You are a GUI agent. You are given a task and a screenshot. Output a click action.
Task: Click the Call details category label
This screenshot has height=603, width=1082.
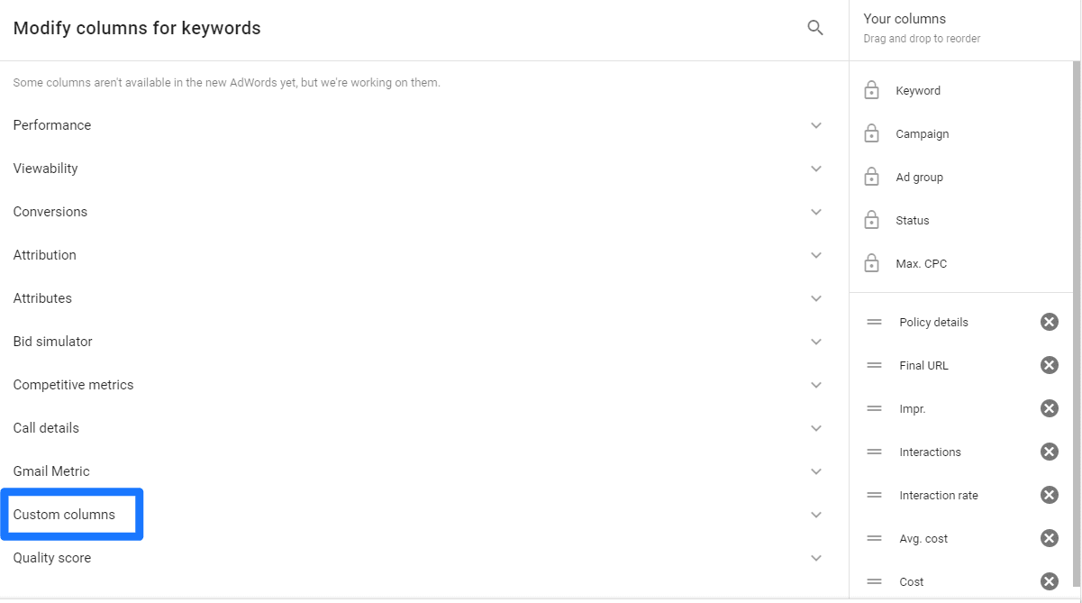[46, 428]
